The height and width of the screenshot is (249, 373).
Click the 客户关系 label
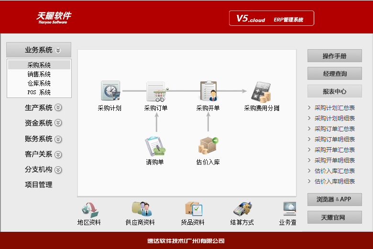[39, 154]
